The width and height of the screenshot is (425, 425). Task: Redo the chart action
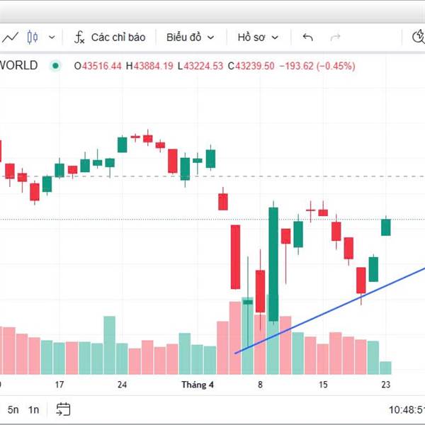336,37
